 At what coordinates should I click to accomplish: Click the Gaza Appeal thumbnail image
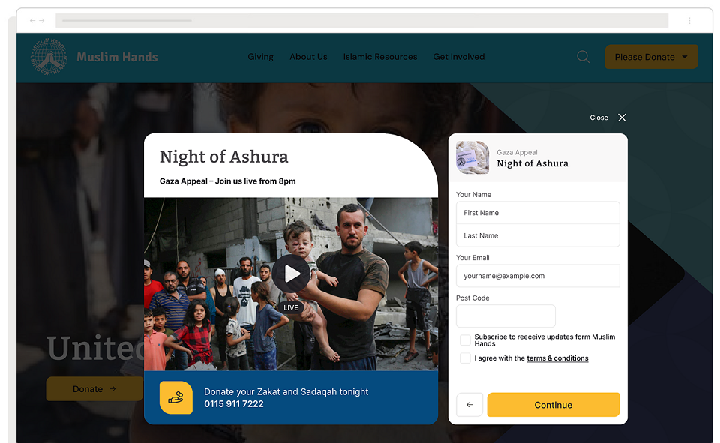pos(472,157)
